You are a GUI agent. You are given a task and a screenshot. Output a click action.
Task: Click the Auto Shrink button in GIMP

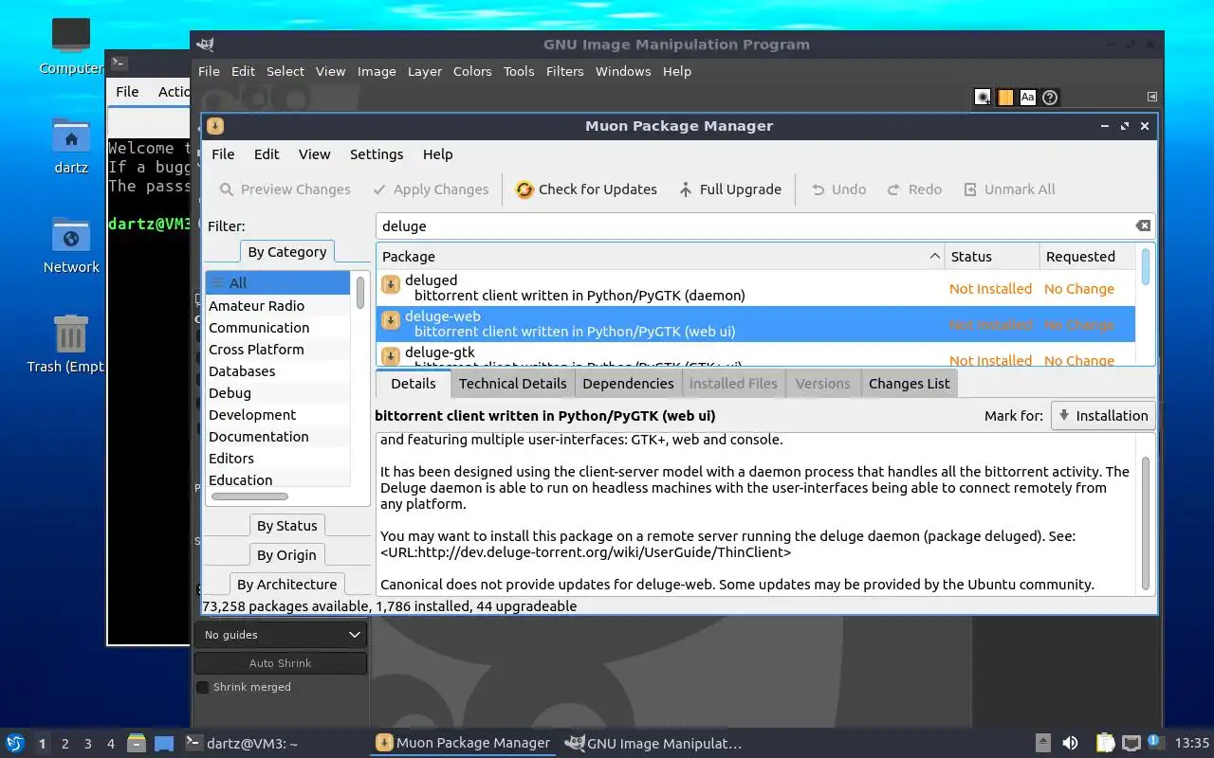[281, 663]
